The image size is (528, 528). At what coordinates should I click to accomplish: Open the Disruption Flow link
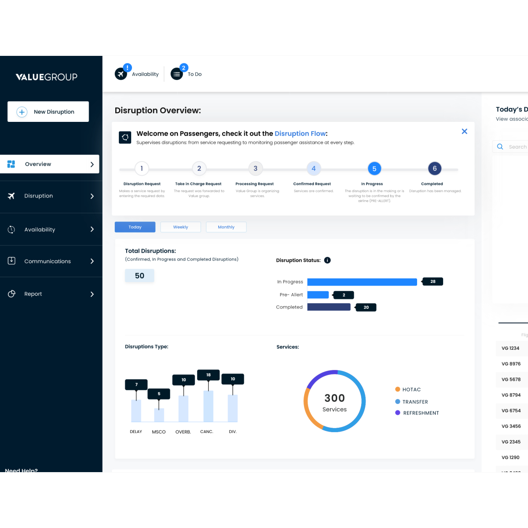tap(301, 133)
